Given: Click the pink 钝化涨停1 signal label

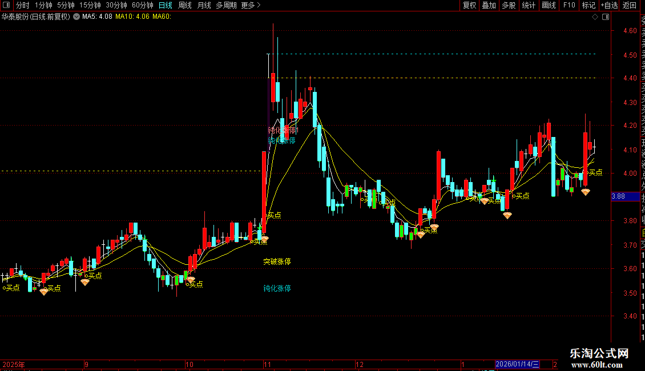Looking at the screenshot, I should point(284,130).
